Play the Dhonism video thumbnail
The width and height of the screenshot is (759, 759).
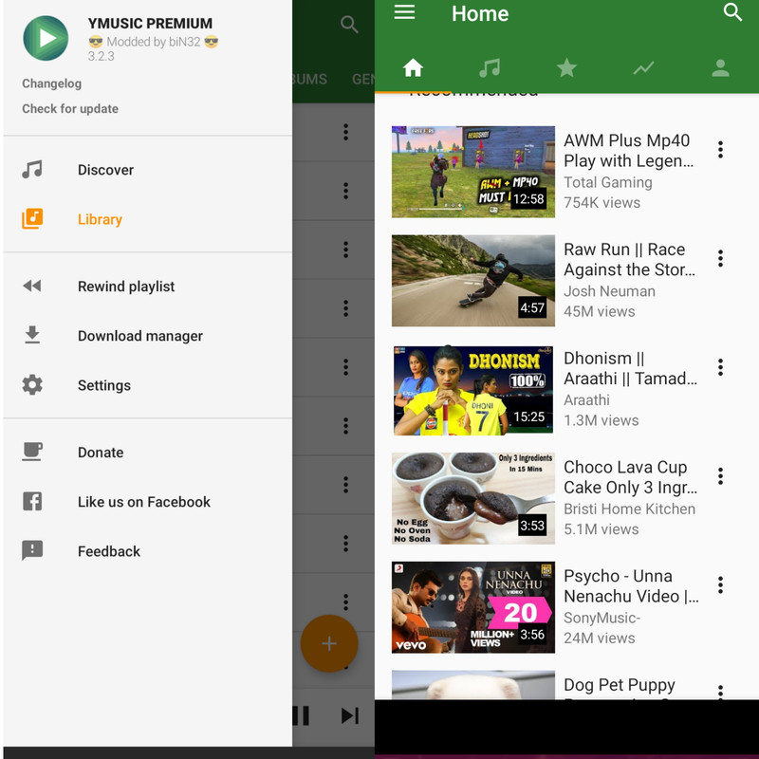tap(472, 390)
